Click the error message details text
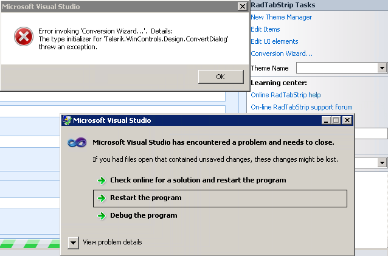The height and width of the screenshot is (256, 388). coord(133,39)
